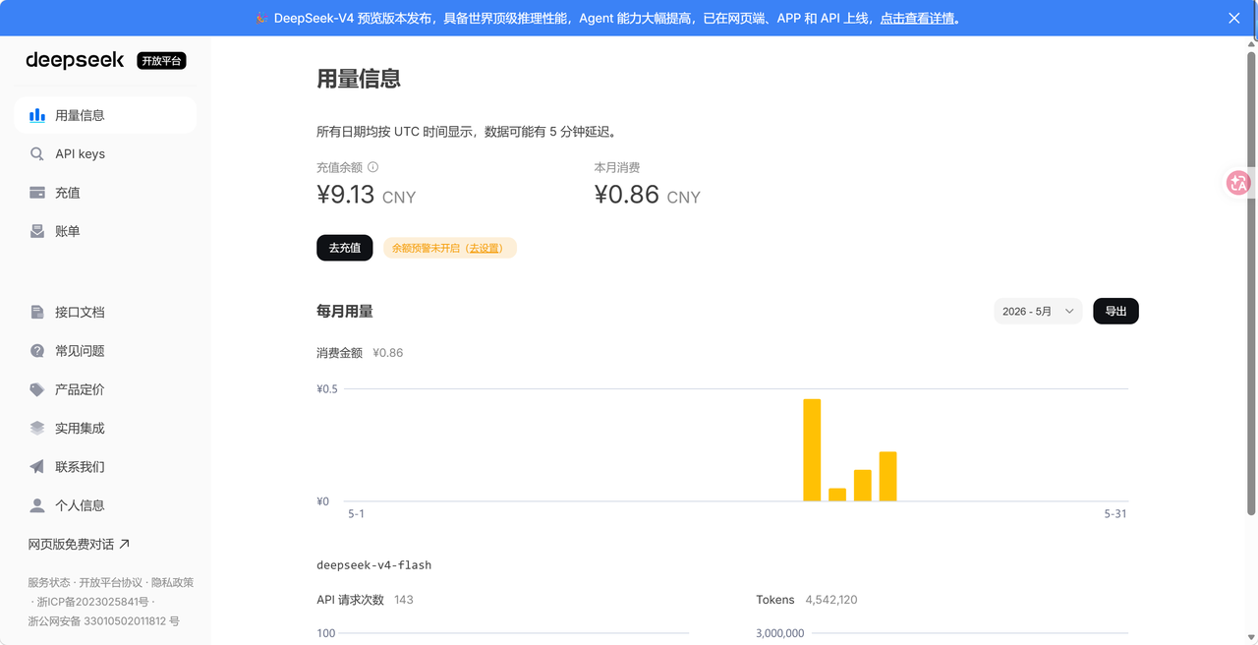1258x645 pixels.
Task: Close the DeepSeek-V4 announcement banner
Action: click(x=1234, y=18)
